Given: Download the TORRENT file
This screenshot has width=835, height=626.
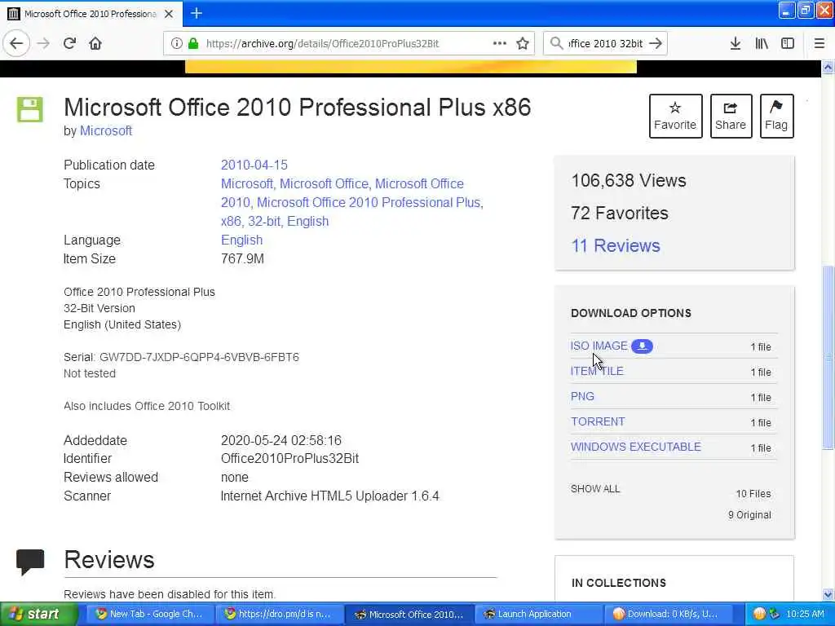Looking at the screenshot, I should [598, 421].
